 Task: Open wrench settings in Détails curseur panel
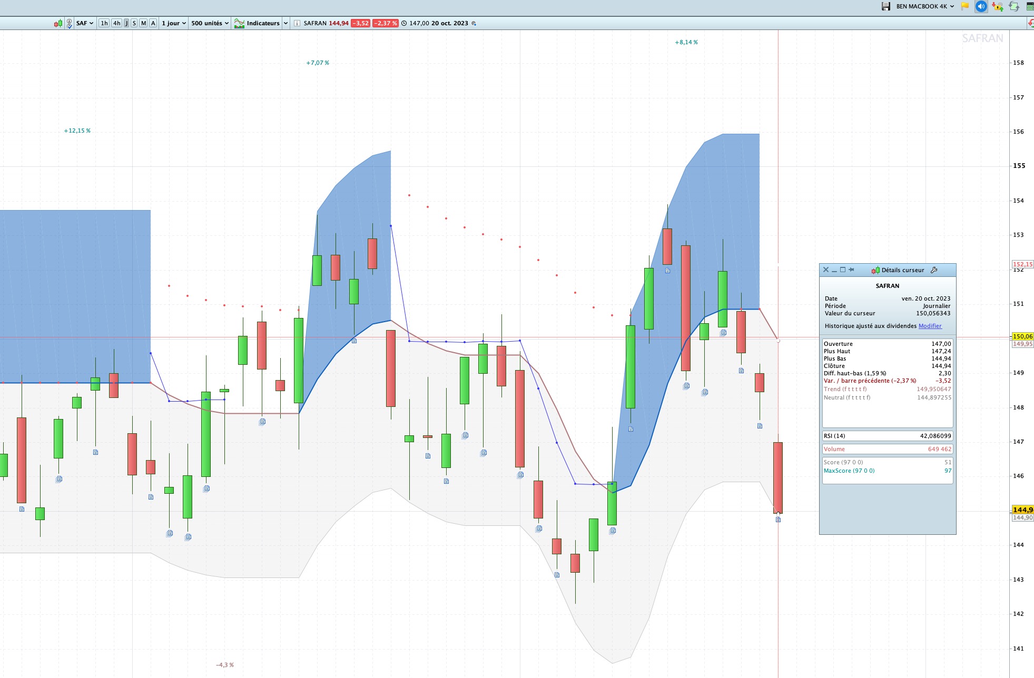coord(934,270)
